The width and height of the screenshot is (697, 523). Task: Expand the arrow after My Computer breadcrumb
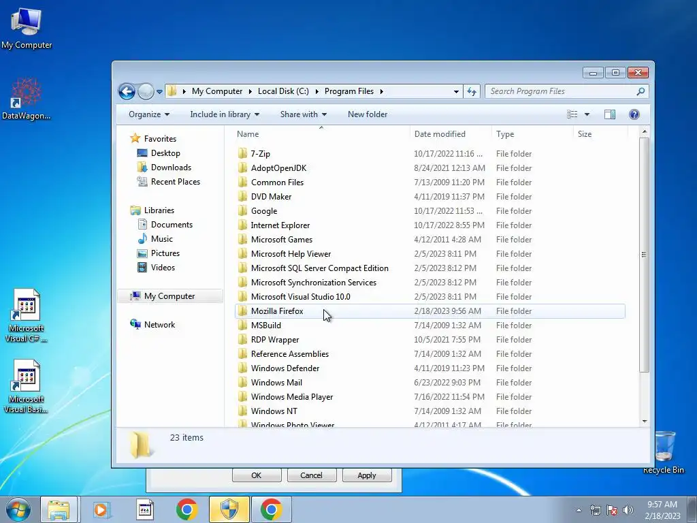click(x=250, y=91)
